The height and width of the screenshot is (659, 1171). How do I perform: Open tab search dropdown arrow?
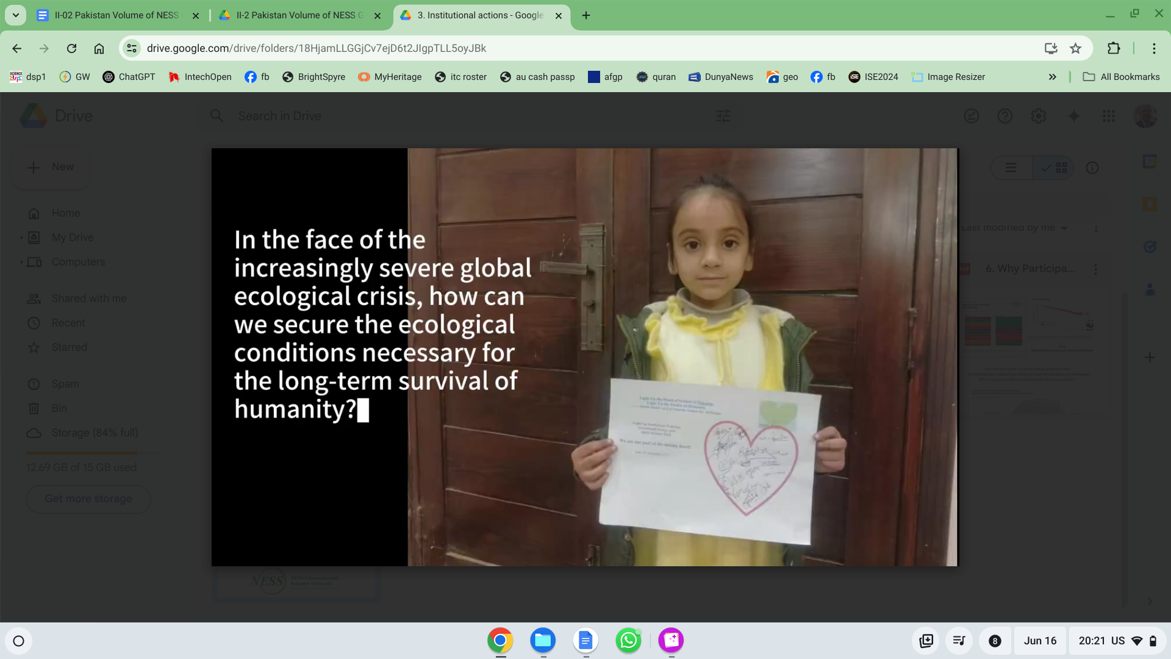16,15
